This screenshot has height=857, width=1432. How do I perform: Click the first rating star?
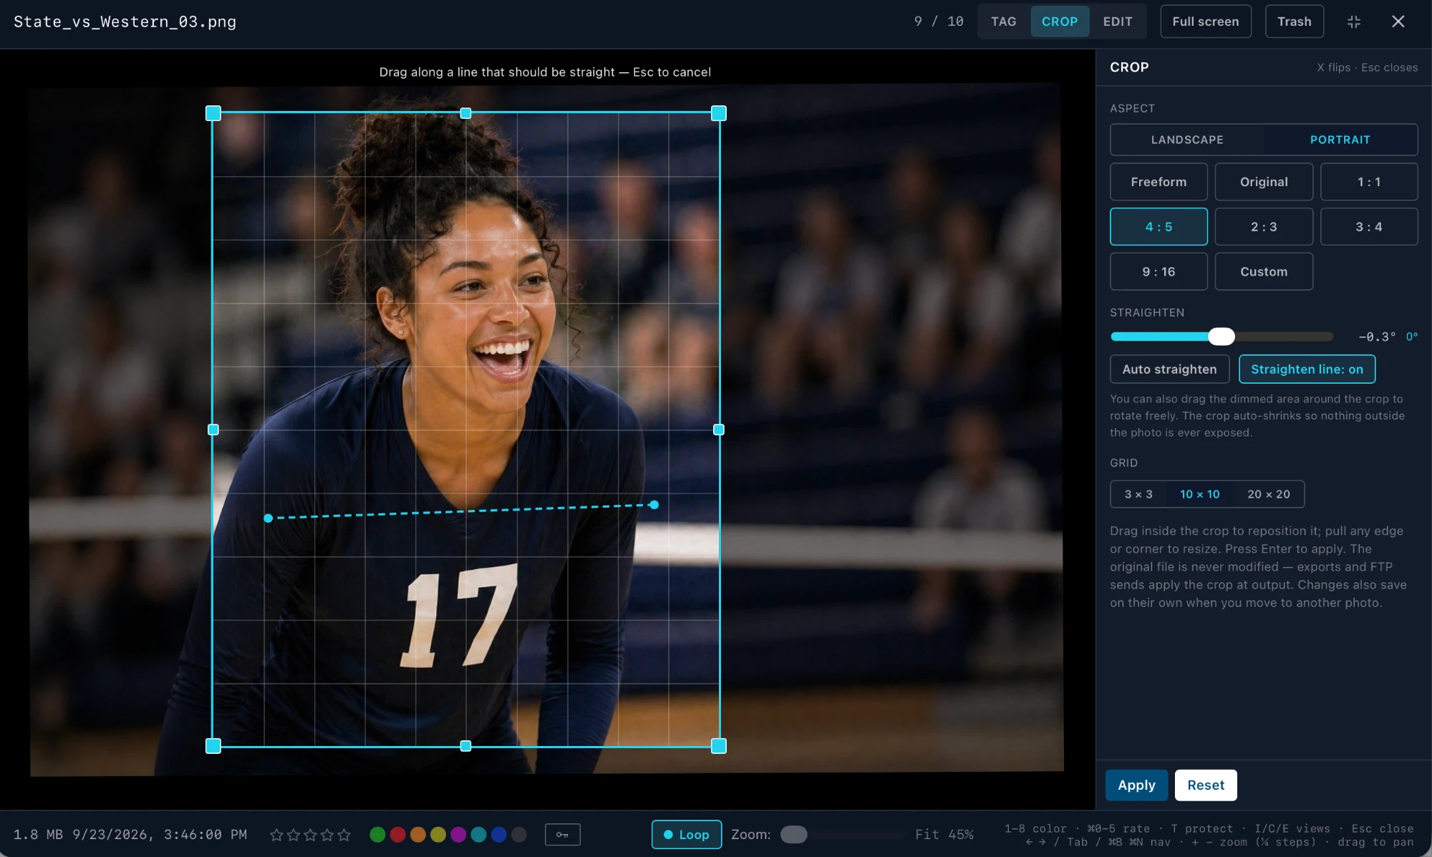276,835
